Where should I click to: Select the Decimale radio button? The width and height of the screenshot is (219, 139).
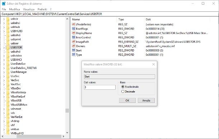tap(123, 91)
